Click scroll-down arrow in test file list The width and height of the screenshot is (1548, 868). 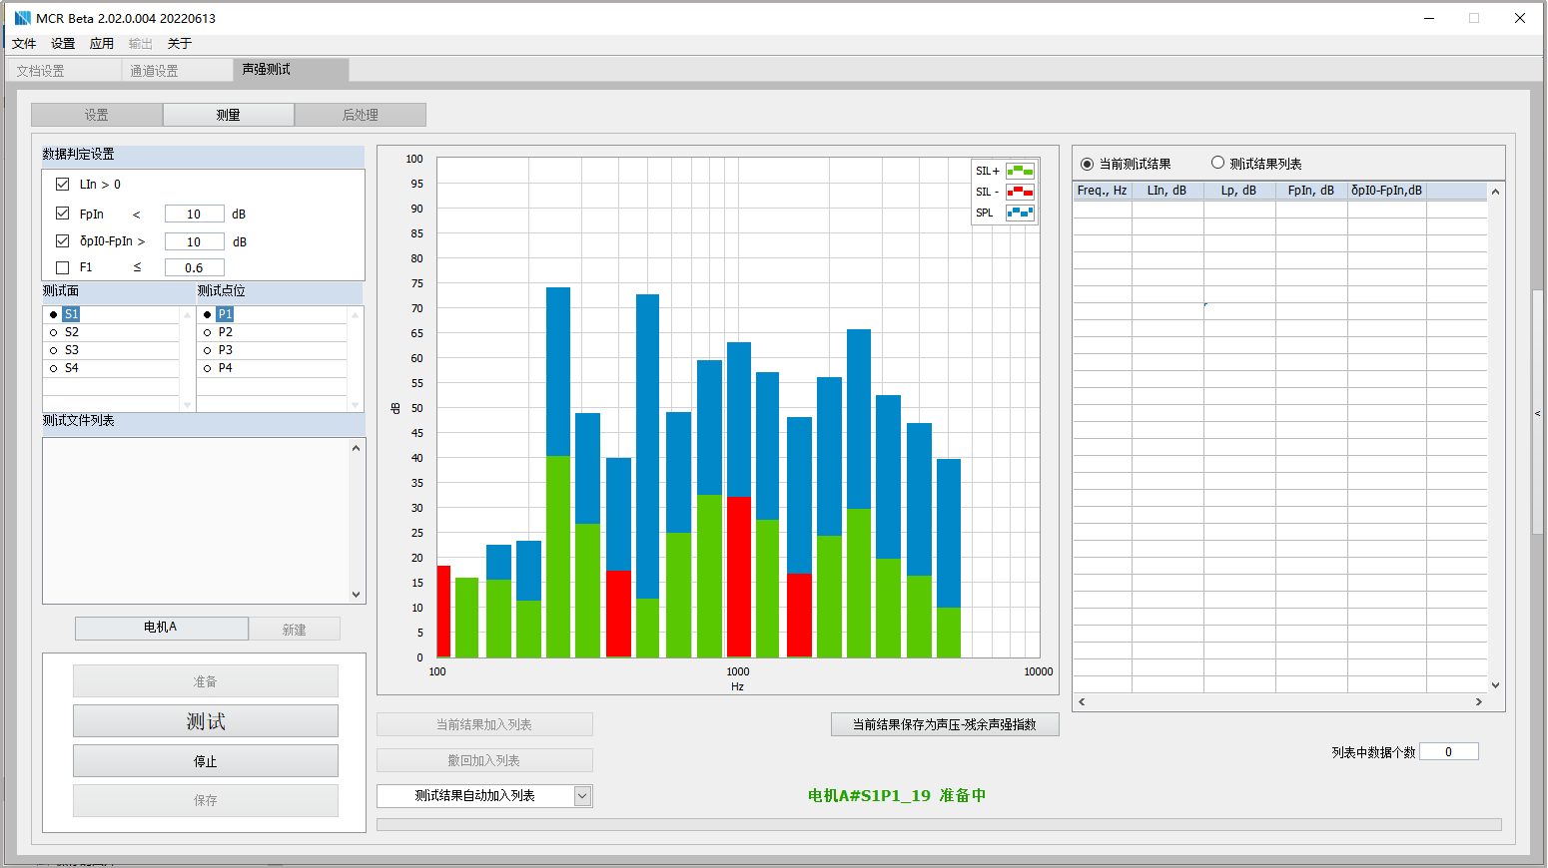click(x=356, y=594)
